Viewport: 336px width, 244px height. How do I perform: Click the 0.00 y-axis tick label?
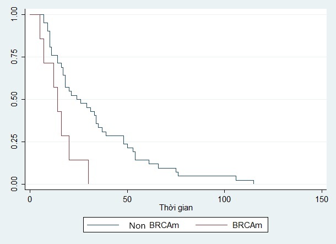[15, 183]
